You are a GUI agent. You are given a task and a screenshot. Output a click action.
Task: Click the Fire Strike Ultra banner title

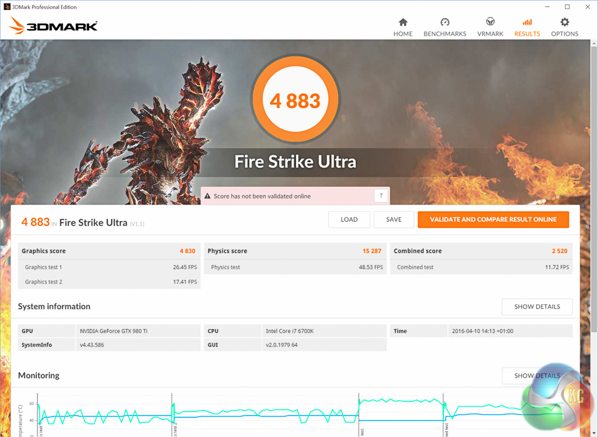coord(295,162)
